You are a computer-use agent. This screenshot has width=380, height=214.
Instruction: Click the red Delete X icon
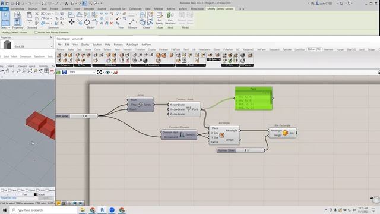click(112, 23)
